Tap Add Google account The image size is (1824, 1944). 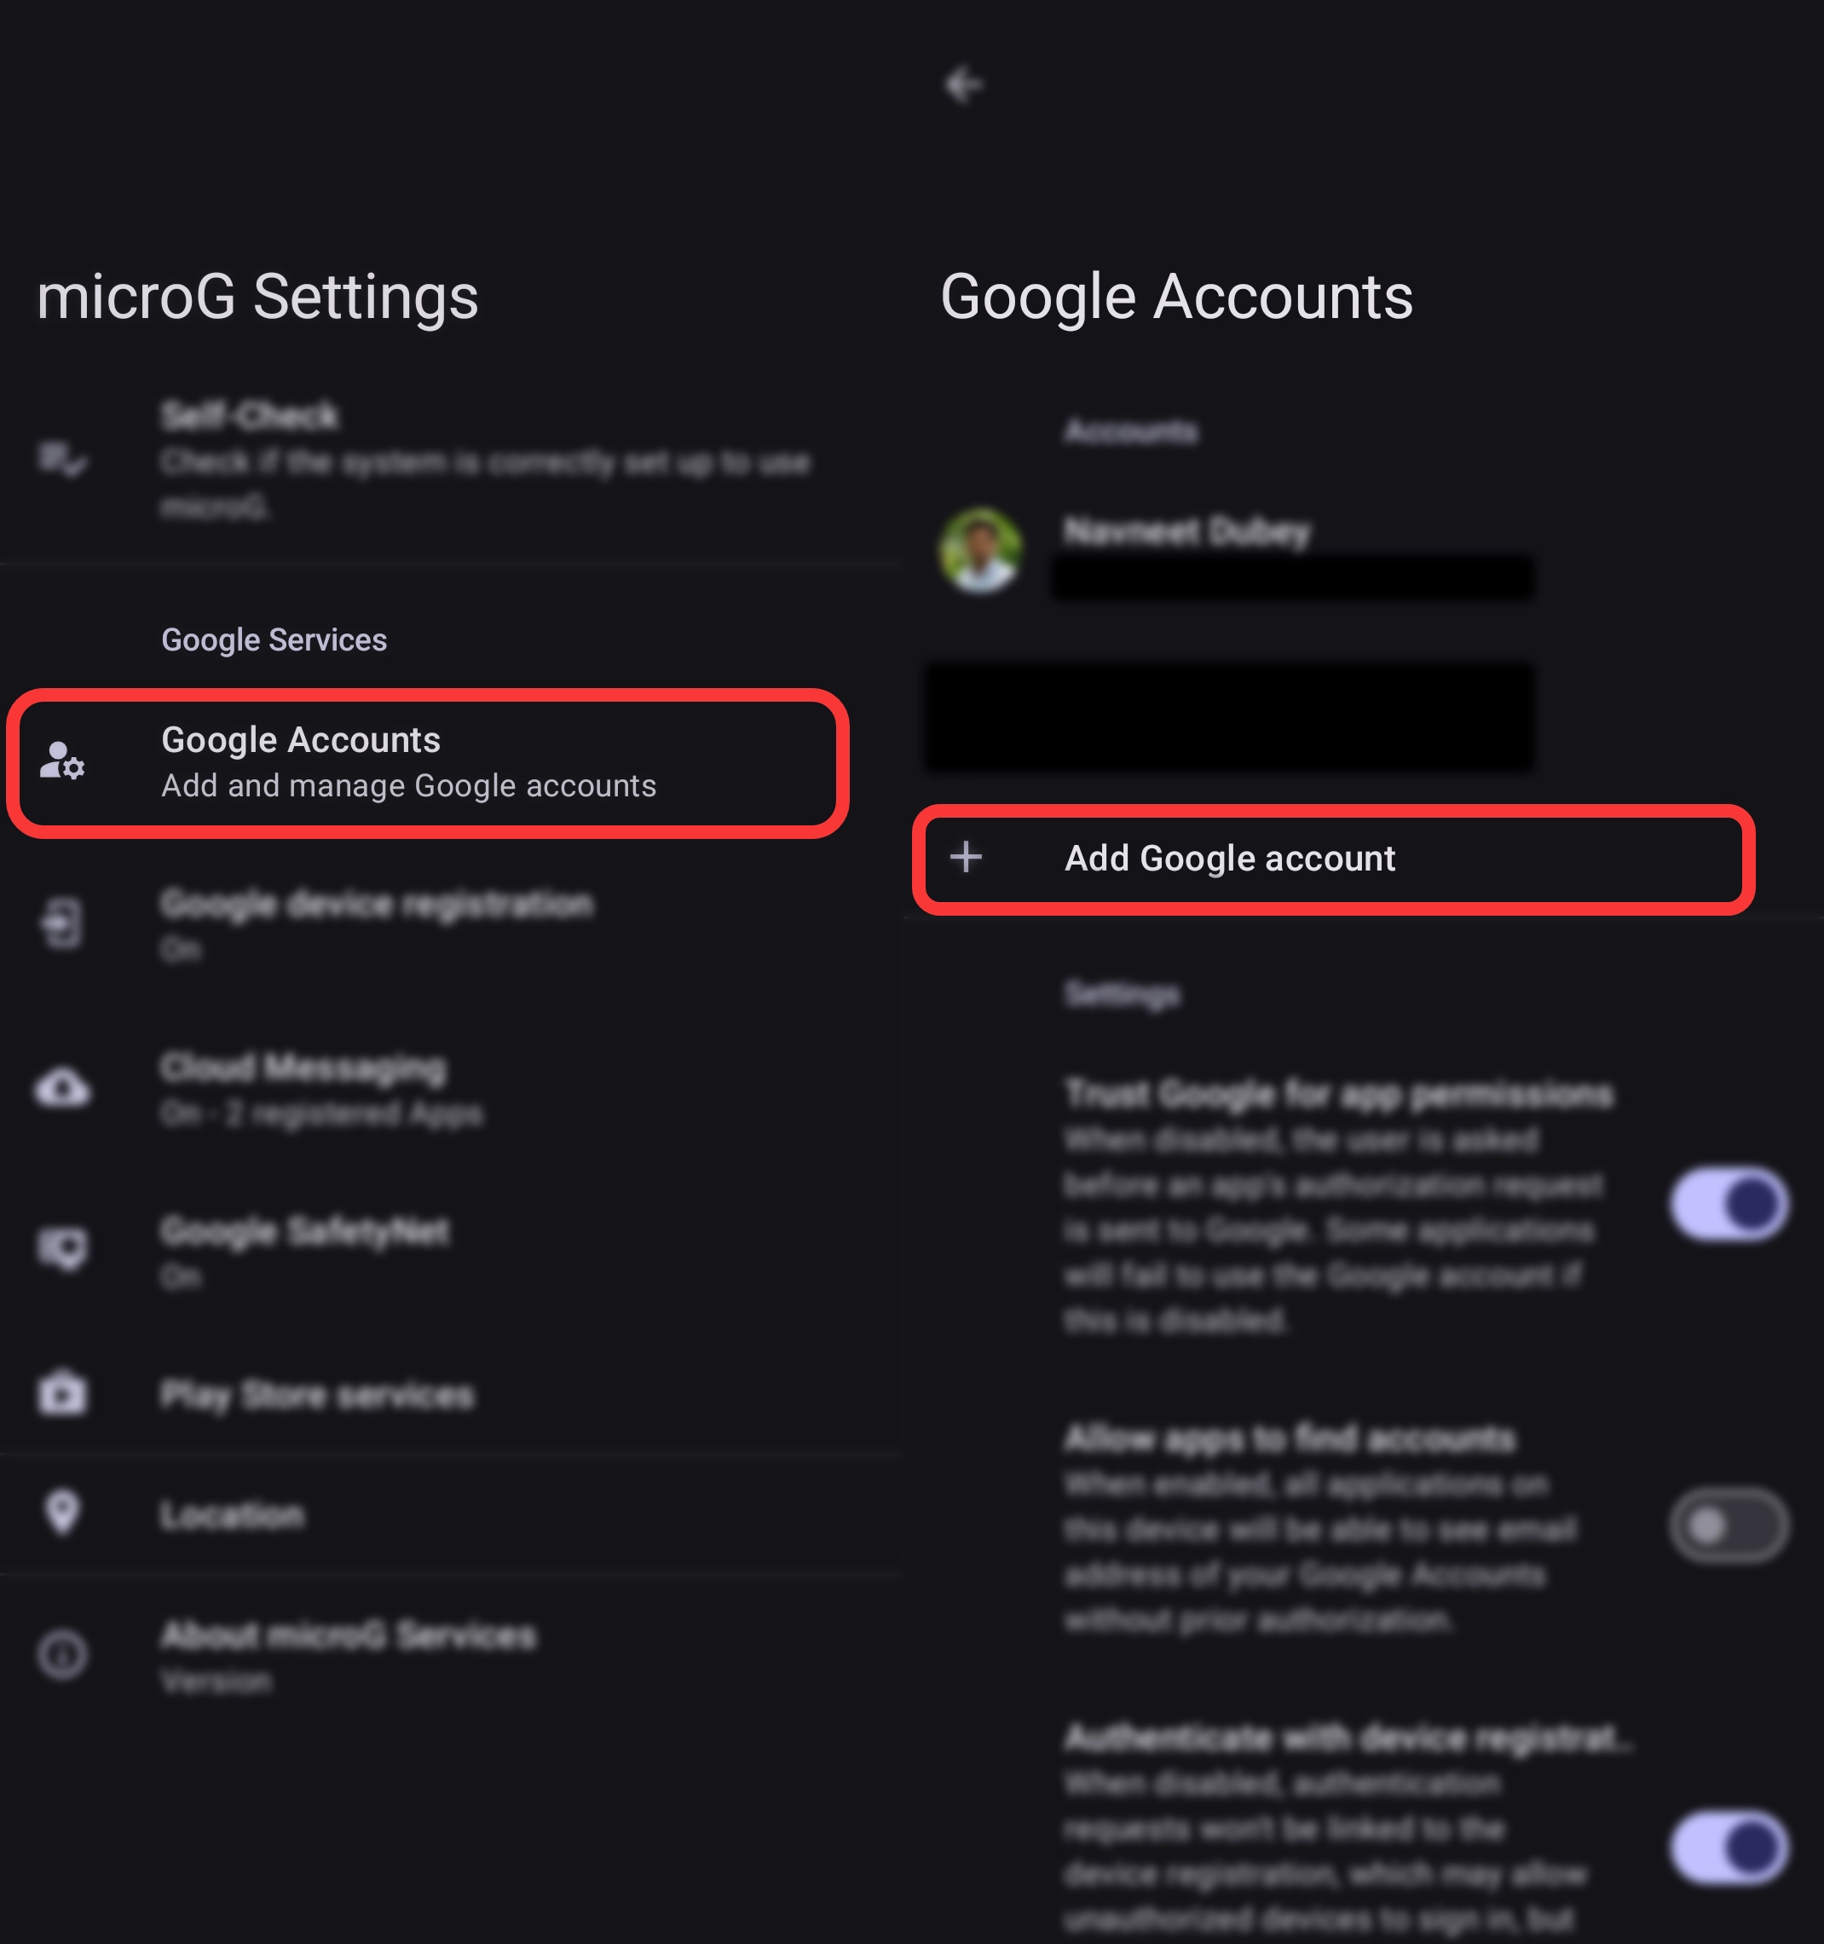(1230, 859)
